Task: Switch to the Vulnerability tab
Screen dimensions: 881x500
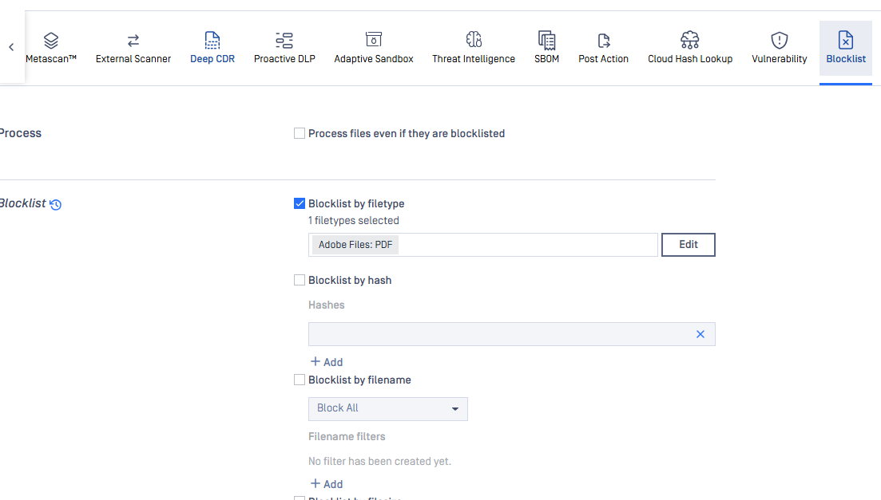Action: [780, 48]
